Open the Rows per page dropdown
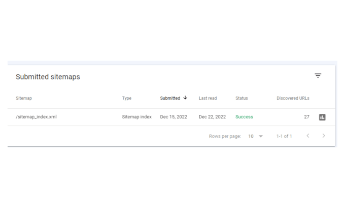The image size is (345, 208). point(255,136)
